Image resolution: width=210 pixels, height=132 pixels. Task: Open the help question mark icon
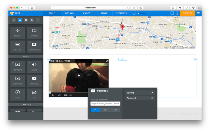[134, 13]
